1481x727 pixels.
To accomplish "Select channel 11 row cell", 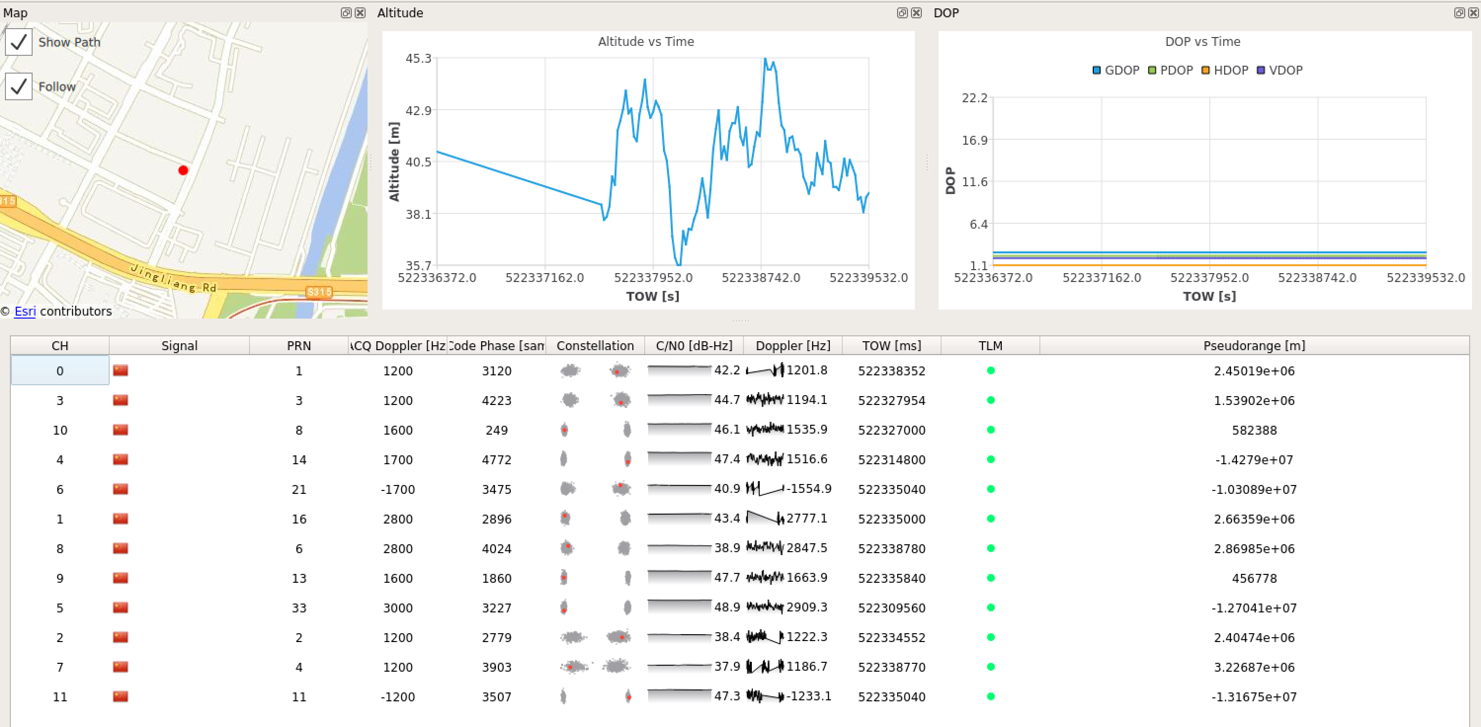I will point(60,696).
